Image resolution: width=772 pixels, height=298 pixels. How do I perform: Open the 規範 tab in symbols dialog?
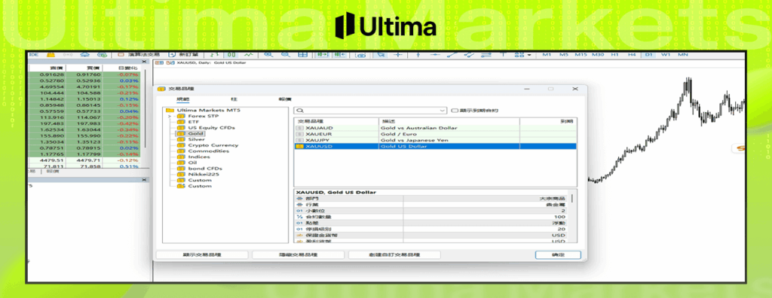point(182,99)
